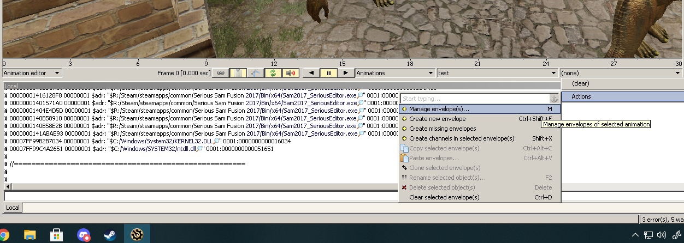684x243 pixels.
Task: Choose Rename selected object(s)...
Action: 480,178
